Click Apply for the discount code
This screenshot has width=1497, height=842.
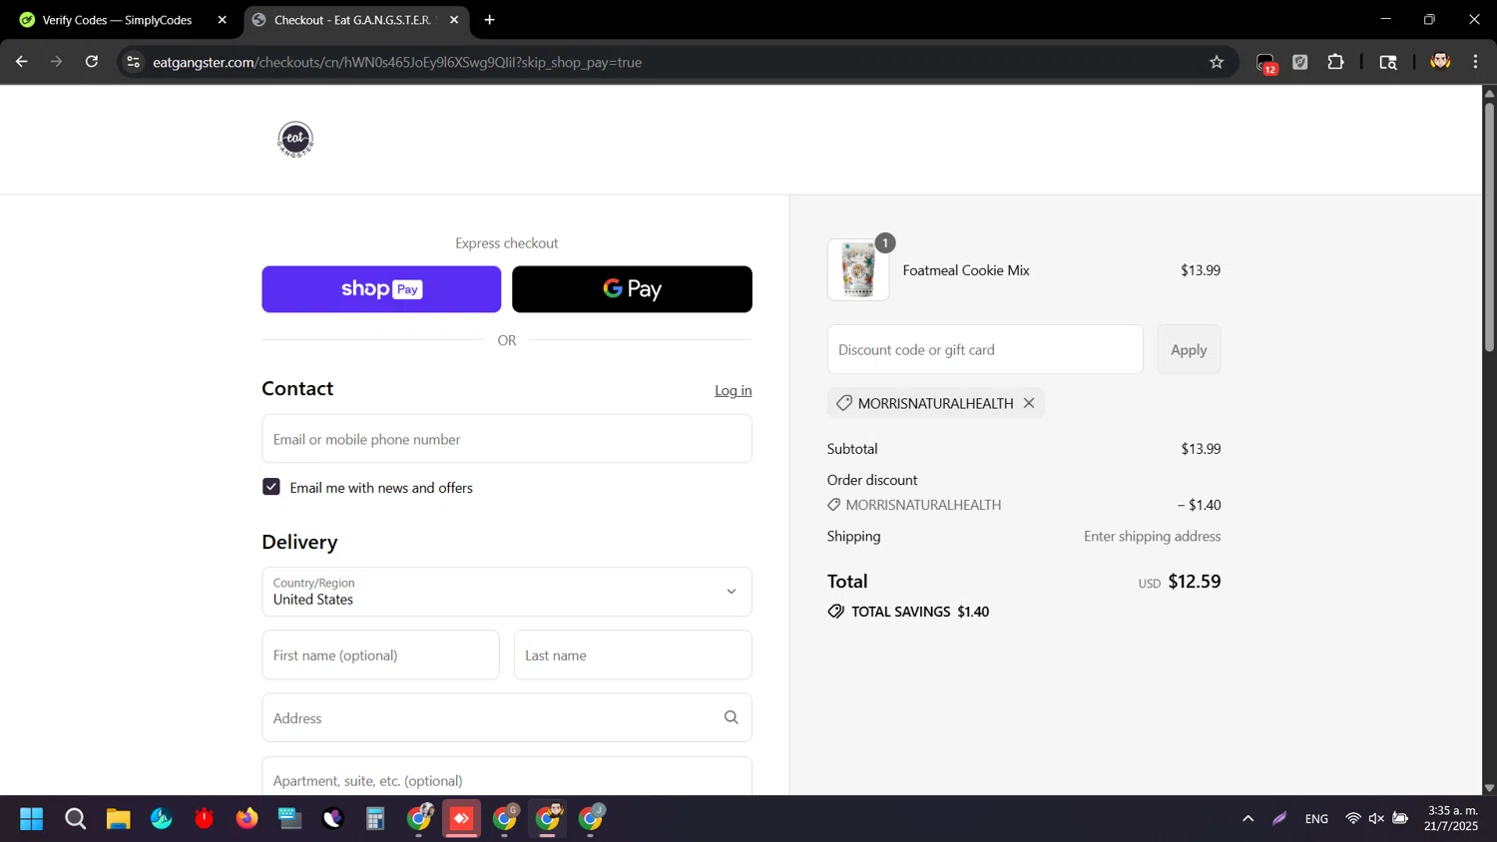point(1189,350)
